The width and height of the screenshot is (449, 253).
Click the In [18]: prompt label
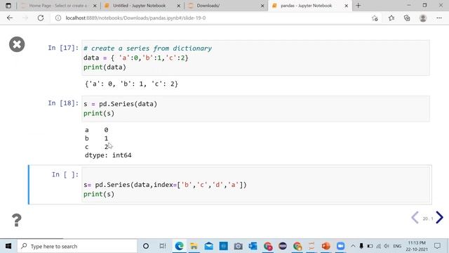point(63,103)
